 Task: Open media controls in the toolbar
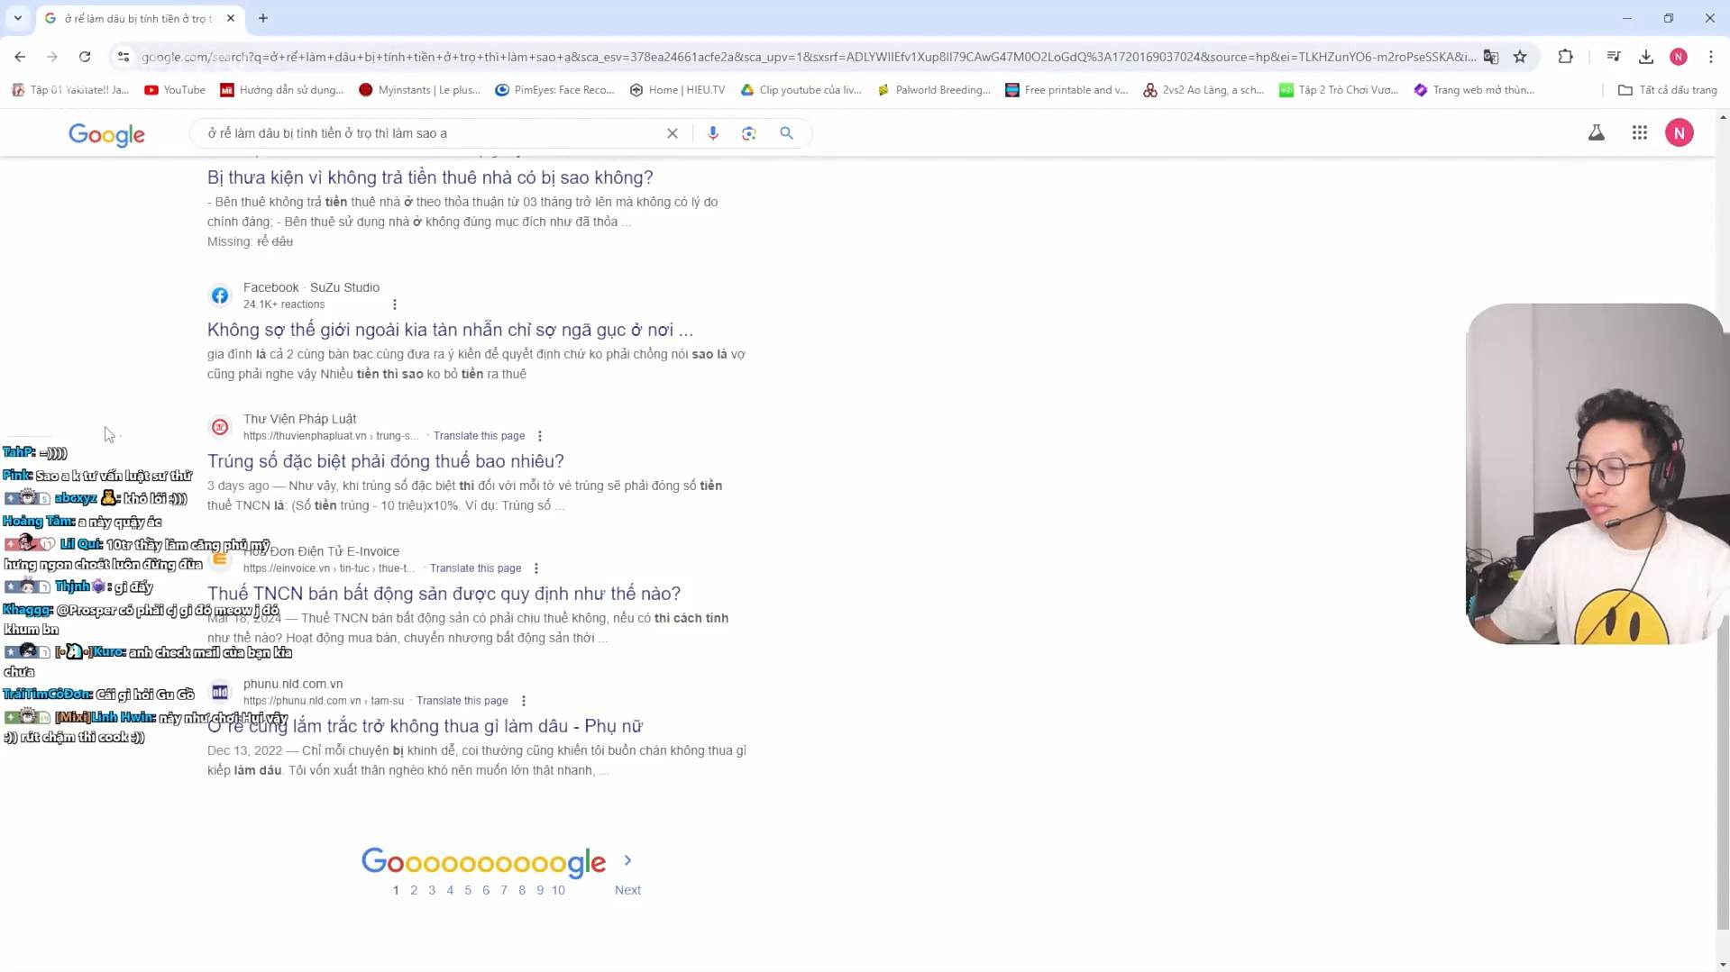(1614, 56)
